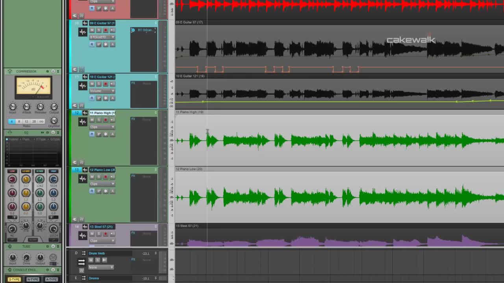504x283 pixels.
Task: Click the freeze snowflake on 09 E Guitar 57
Action: [x=105, y=44]
